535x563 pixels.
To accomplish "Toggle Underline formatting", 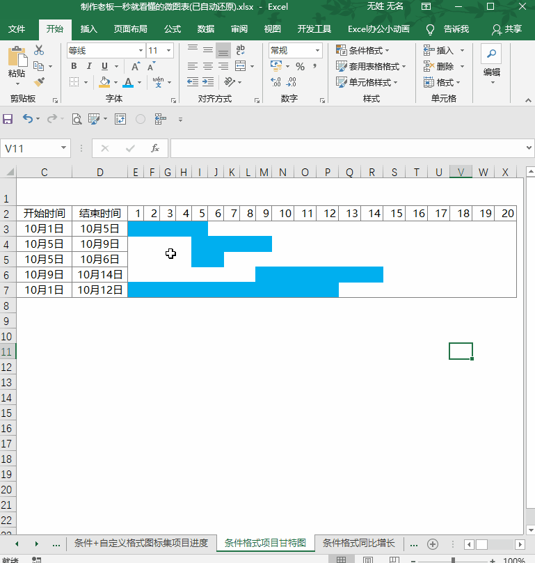I will (x=104, y=66).
